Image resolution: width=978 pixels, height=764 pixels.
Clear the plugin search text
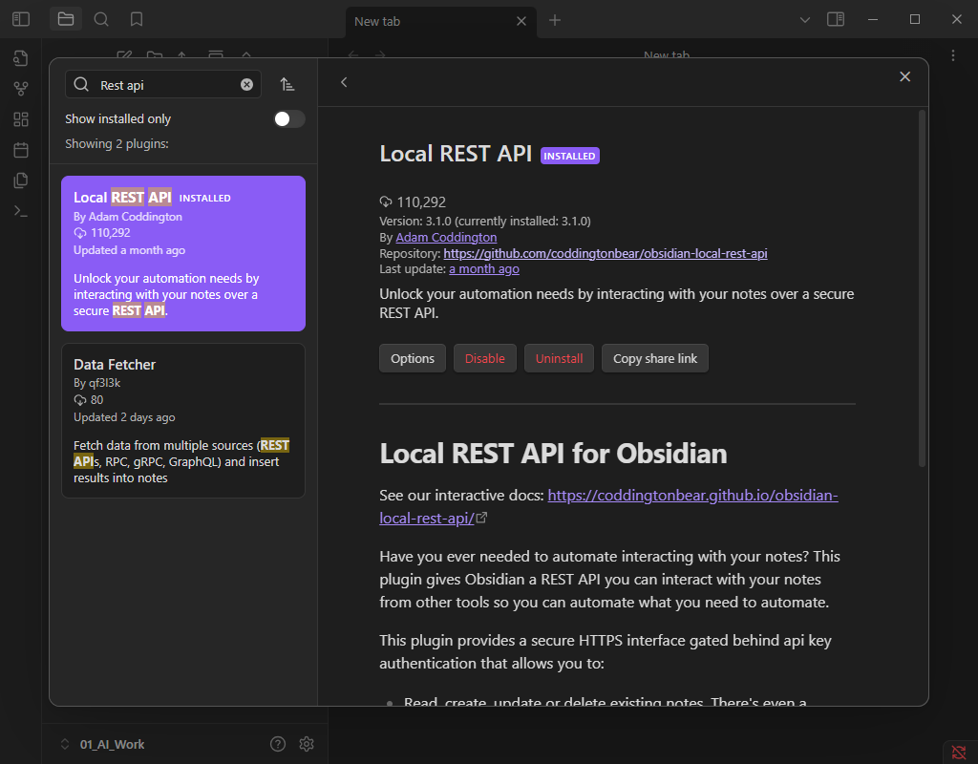tap(247, 85)
